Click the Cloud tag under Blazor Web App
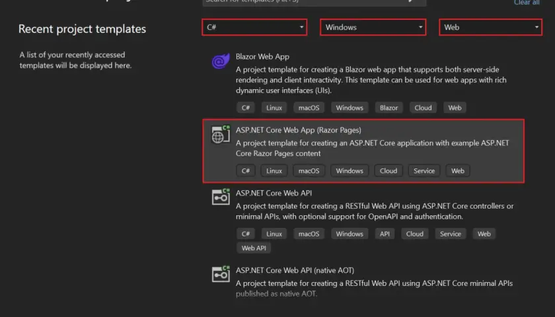Image resolution: width=555 pixels, height=317 pixels. coord(423,108)
